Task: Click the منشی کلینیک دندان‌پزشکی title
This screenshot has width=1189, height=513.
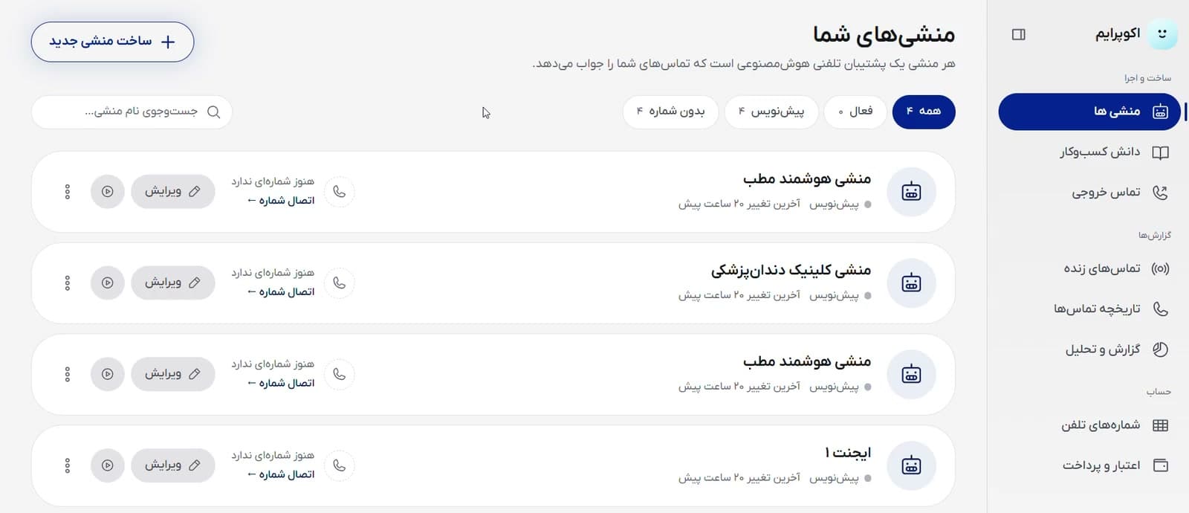Action: (x=791, y=270)
